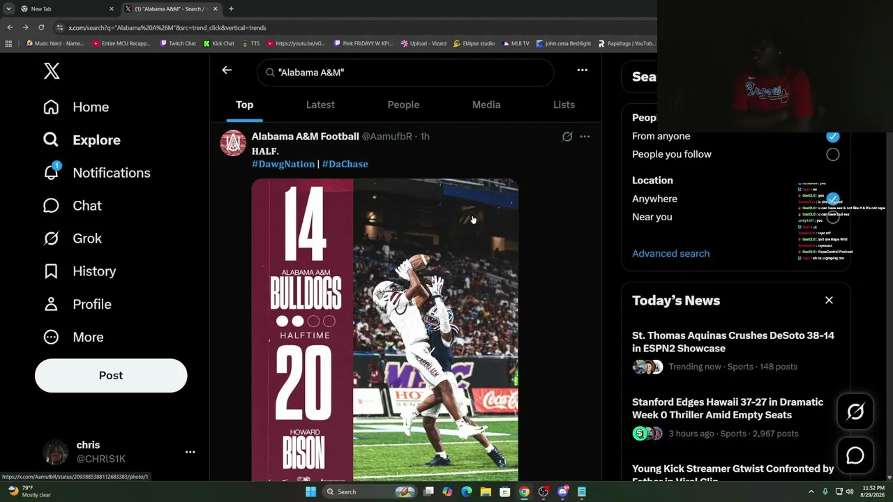The image size is (893, 502).
Task: Close the Today's News panel
Action: coord(829,300)
